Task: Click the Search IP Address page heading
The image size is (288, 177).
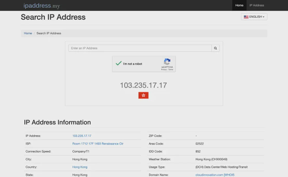Action: point(53,17)
